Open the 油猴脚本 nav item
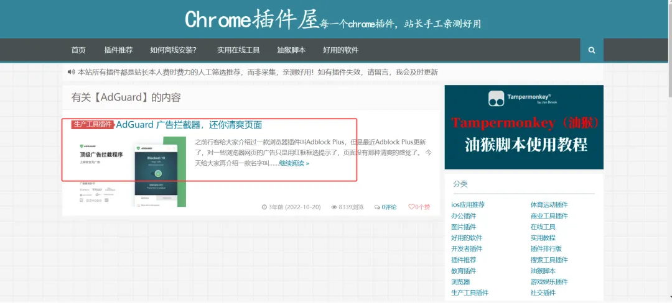Viewport: 672px width, 303px height. click(291, 50)
